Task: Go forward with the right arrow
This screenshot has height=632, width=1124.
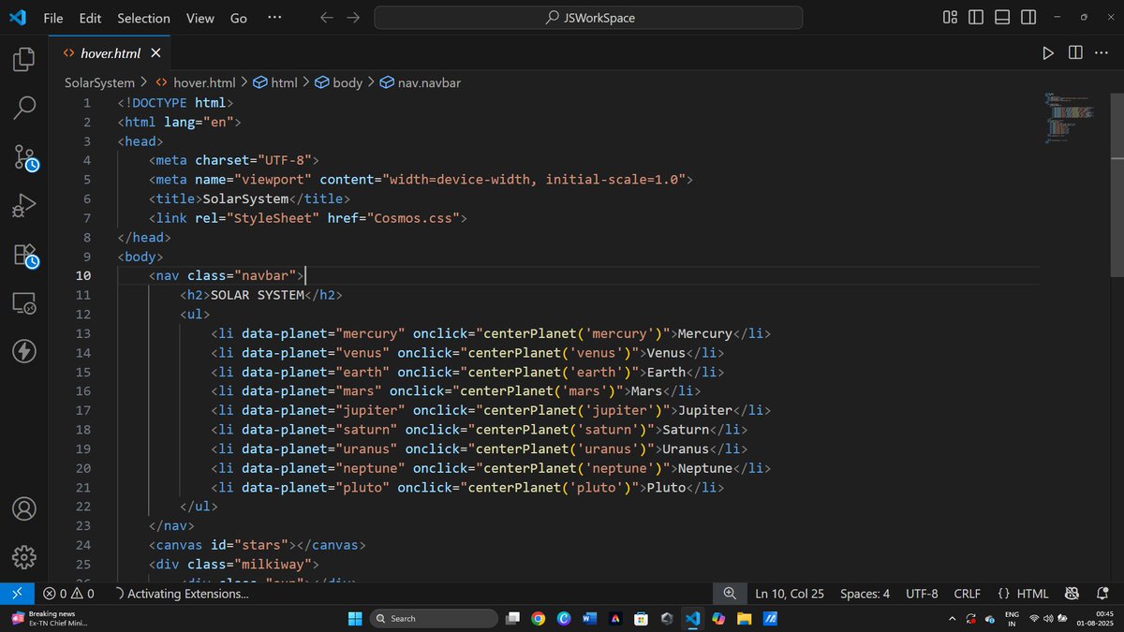Action: (353, 18)
